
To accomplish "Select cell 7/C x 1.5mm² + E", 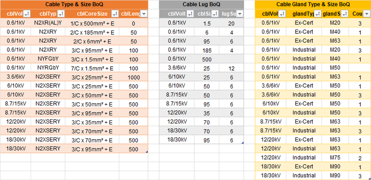I will coord(92,68).
